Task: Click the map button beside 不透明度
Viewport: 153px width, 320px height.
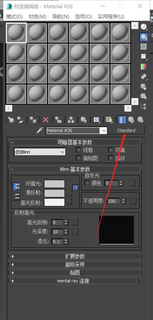Action: point(133,201)
